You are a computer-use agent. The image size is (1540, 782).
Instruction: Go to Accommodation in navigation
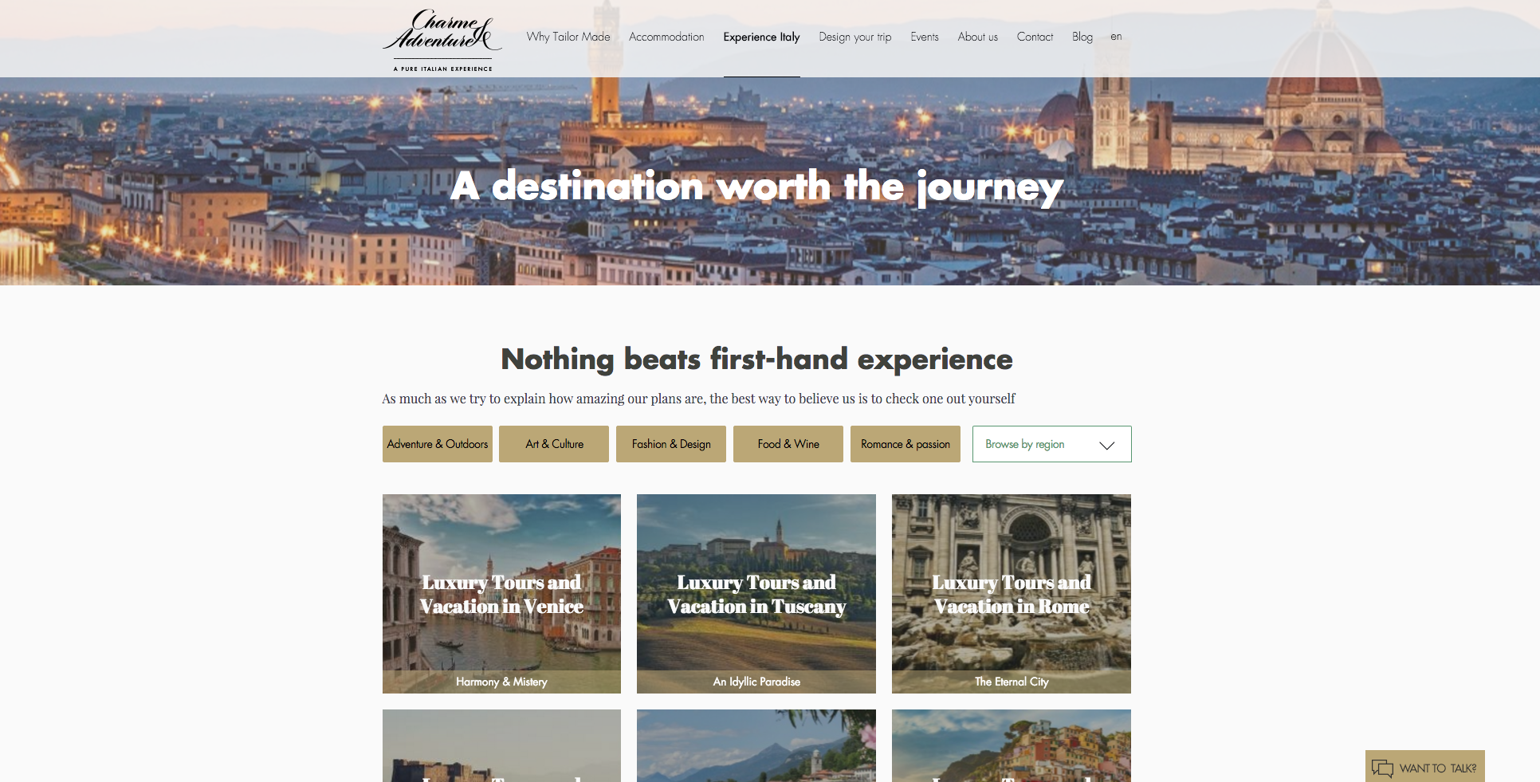[666, 37]
